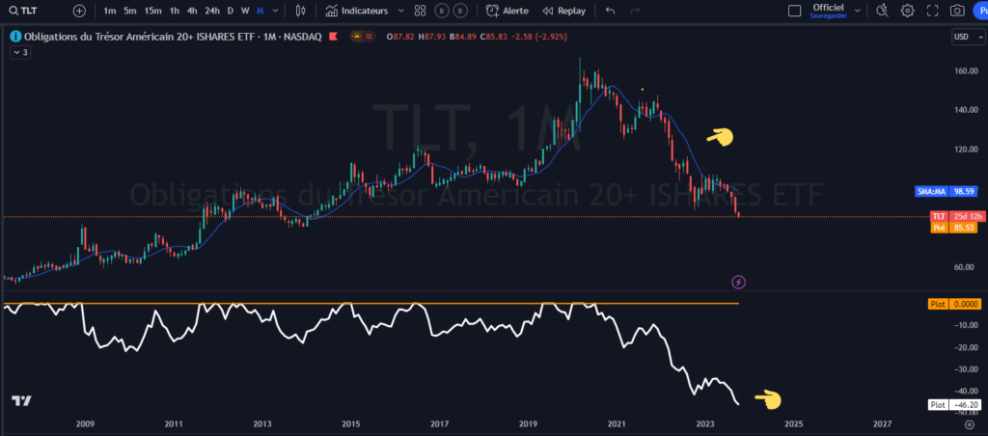Open the TLT symbol search
Image resolution: width=988 pixels, height=436 pixels.
[x=21, y=11]
